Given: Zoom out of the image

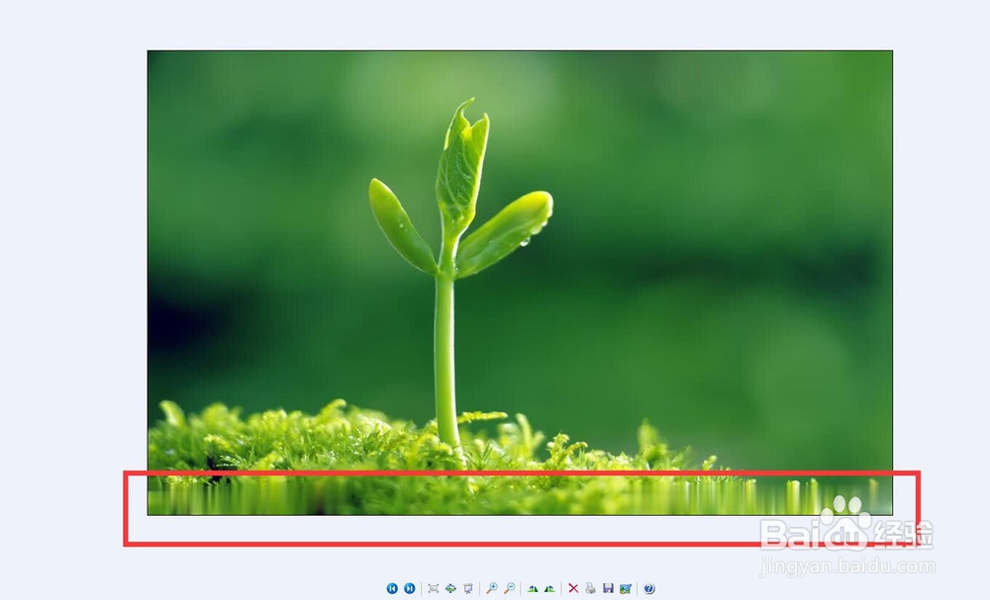Looking at the screenshot, I should pyautogui.click(x=509, y=587).
